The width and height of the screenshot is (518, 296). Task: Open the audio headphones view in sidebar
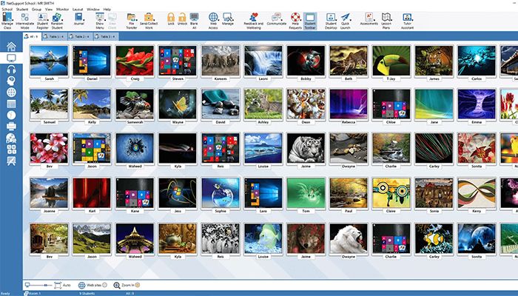point(11,69)
